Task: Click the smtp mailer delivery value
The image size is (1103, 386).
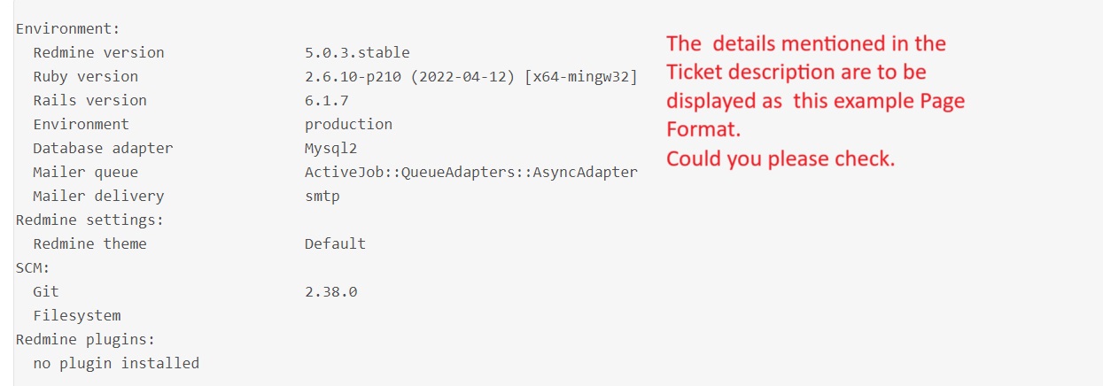Action: tap(322, 196)
